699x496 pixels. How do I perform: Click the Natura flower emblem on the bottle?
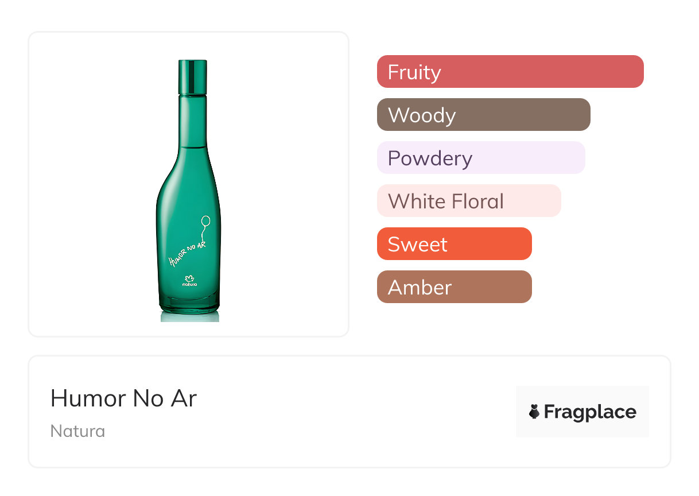coord(190,277)
